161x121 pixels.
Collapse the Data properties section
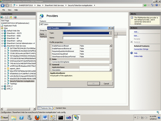[x=50, y=59]
